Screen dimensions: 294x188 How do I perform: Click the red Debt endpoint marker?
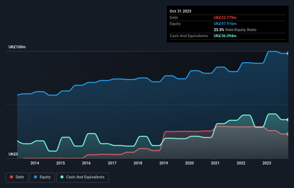[288, 134]
